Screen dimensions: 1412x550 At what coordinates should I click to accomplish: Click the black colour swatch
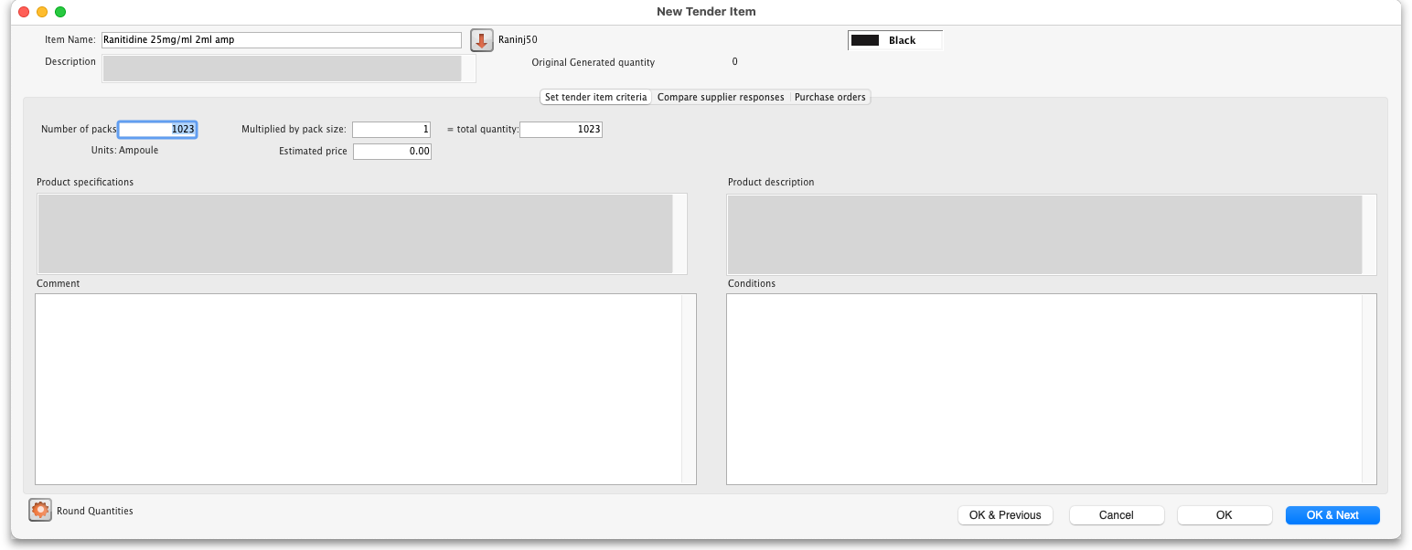tap(865, 40)
